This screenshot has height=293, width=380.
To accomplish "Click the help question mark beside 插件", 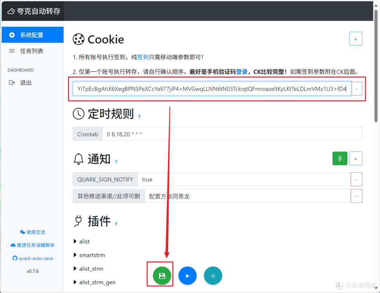I will click(x=116, y=224).
